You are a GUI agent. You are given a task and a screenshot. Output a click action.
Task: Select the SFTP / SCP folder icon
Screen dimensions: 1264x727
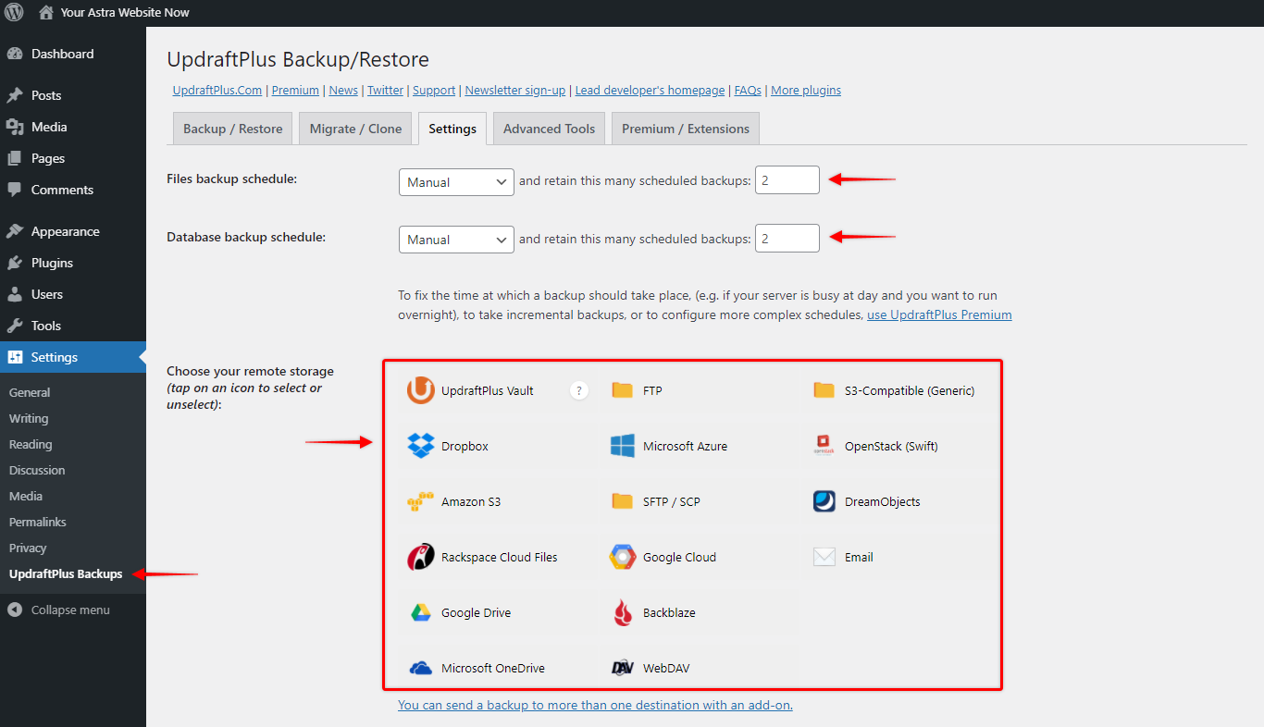622,501
